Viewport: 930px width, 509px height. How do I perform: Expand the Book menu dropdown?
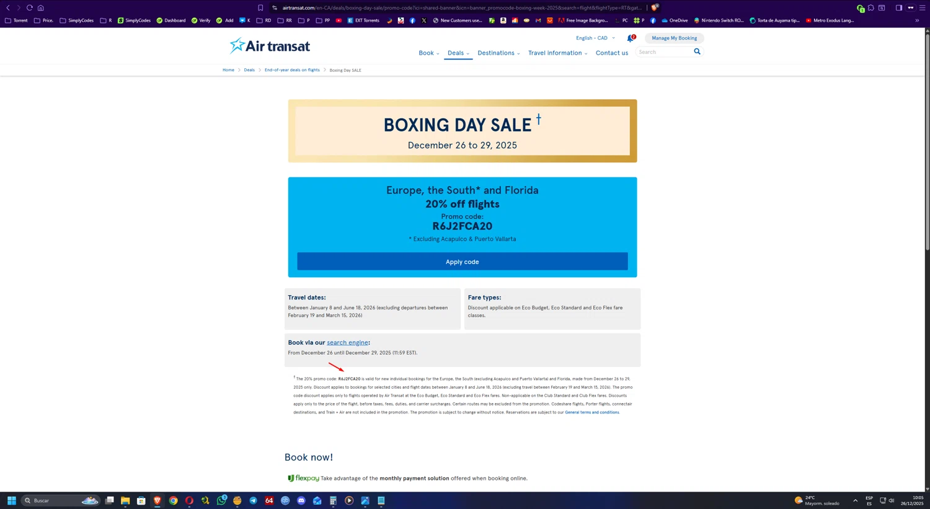point(428,53)
